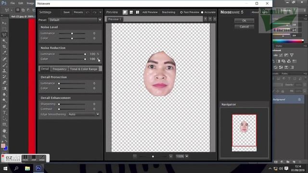Open the 100% zoom level dropdown
This screenshot has height=173, width=308.
coord(187,156)
